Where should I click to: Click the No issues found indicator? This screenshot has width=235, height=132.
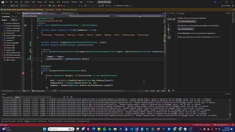38,91
